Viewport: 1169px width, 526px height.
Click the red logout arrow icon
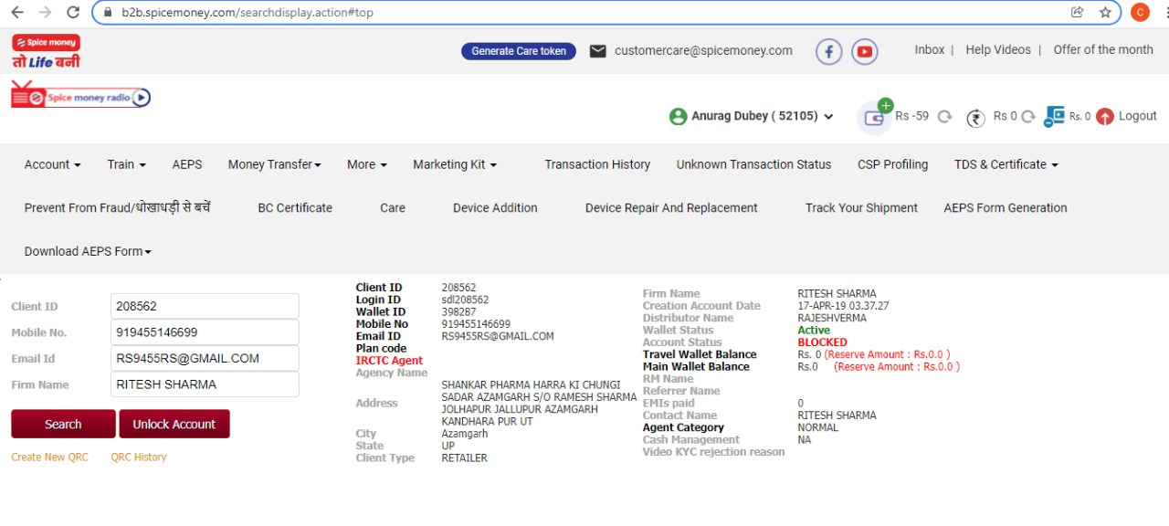[1105, 117]
